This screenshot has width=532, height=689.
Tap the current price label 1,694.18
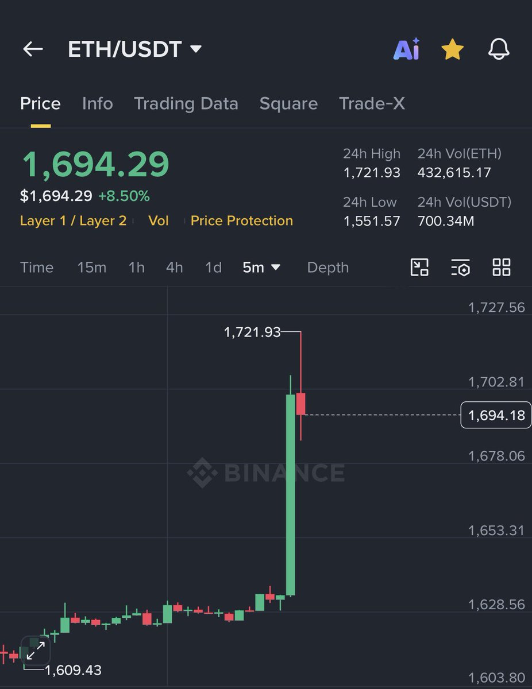[496, 415]
